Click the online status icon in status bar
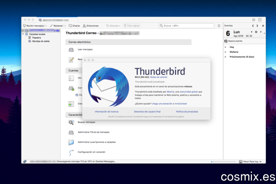This screenshot has width=276, height=184. (25, 161)
